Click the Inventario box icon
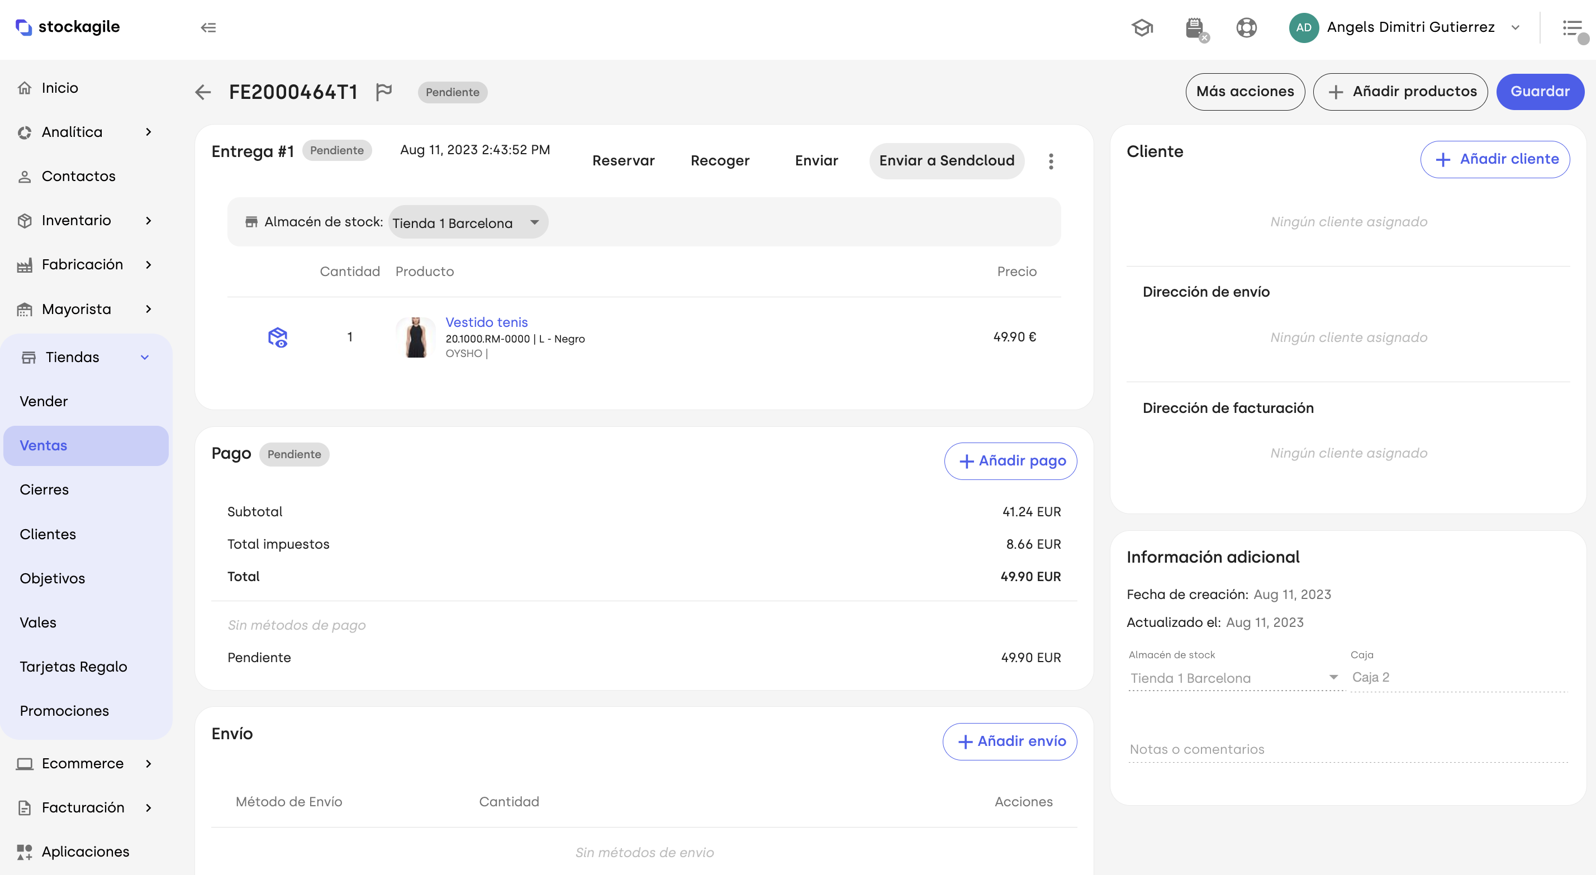This screenshot has width=1596, height=875. (25, 221)
